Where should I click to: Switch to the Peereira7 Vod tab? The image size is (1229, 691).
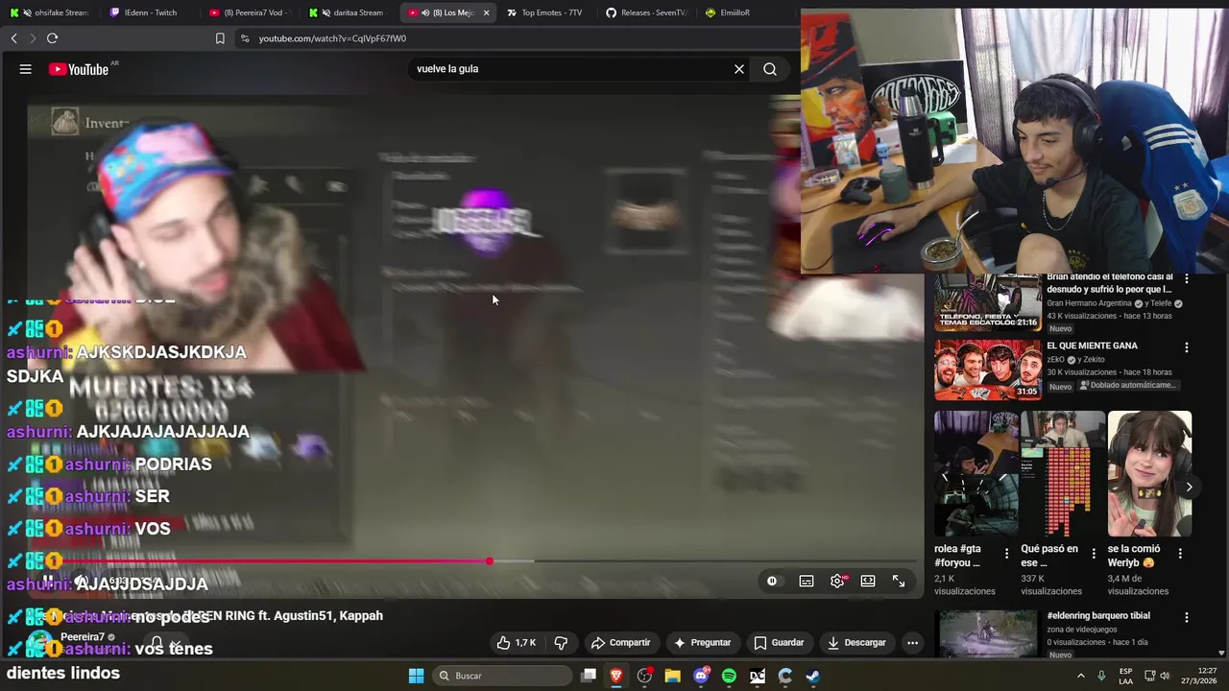coord(250,12)
